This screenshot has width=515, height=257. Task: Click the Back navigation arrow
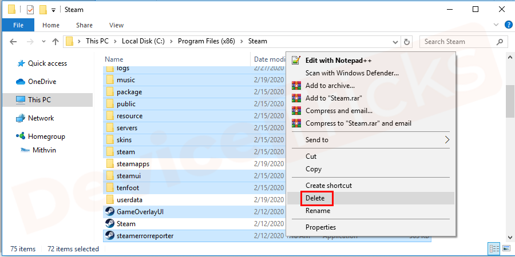(13, 42)
